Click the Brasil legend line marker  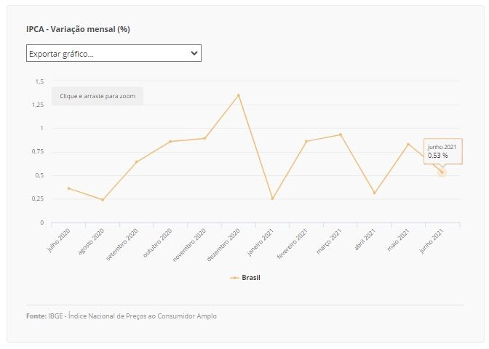click(x=234, y=278)
